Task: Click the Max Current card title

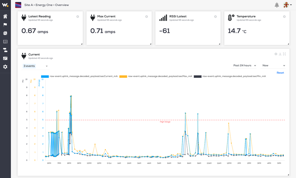Action: [x=106, y=16]
